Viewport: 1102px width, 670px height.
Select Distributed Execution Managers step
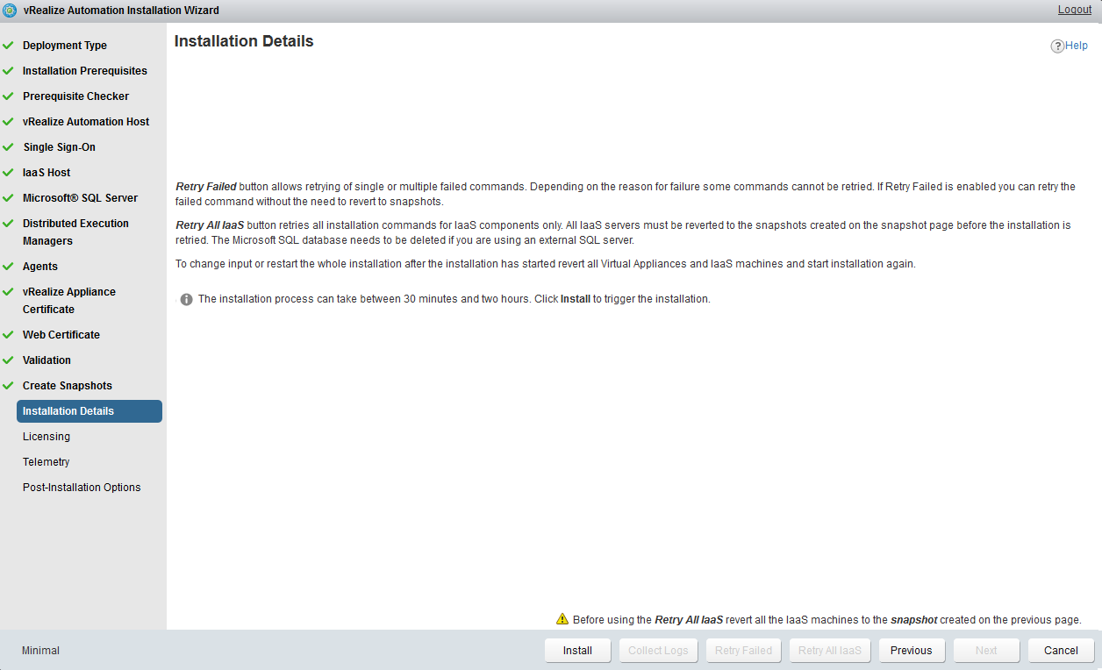point(75,232)
